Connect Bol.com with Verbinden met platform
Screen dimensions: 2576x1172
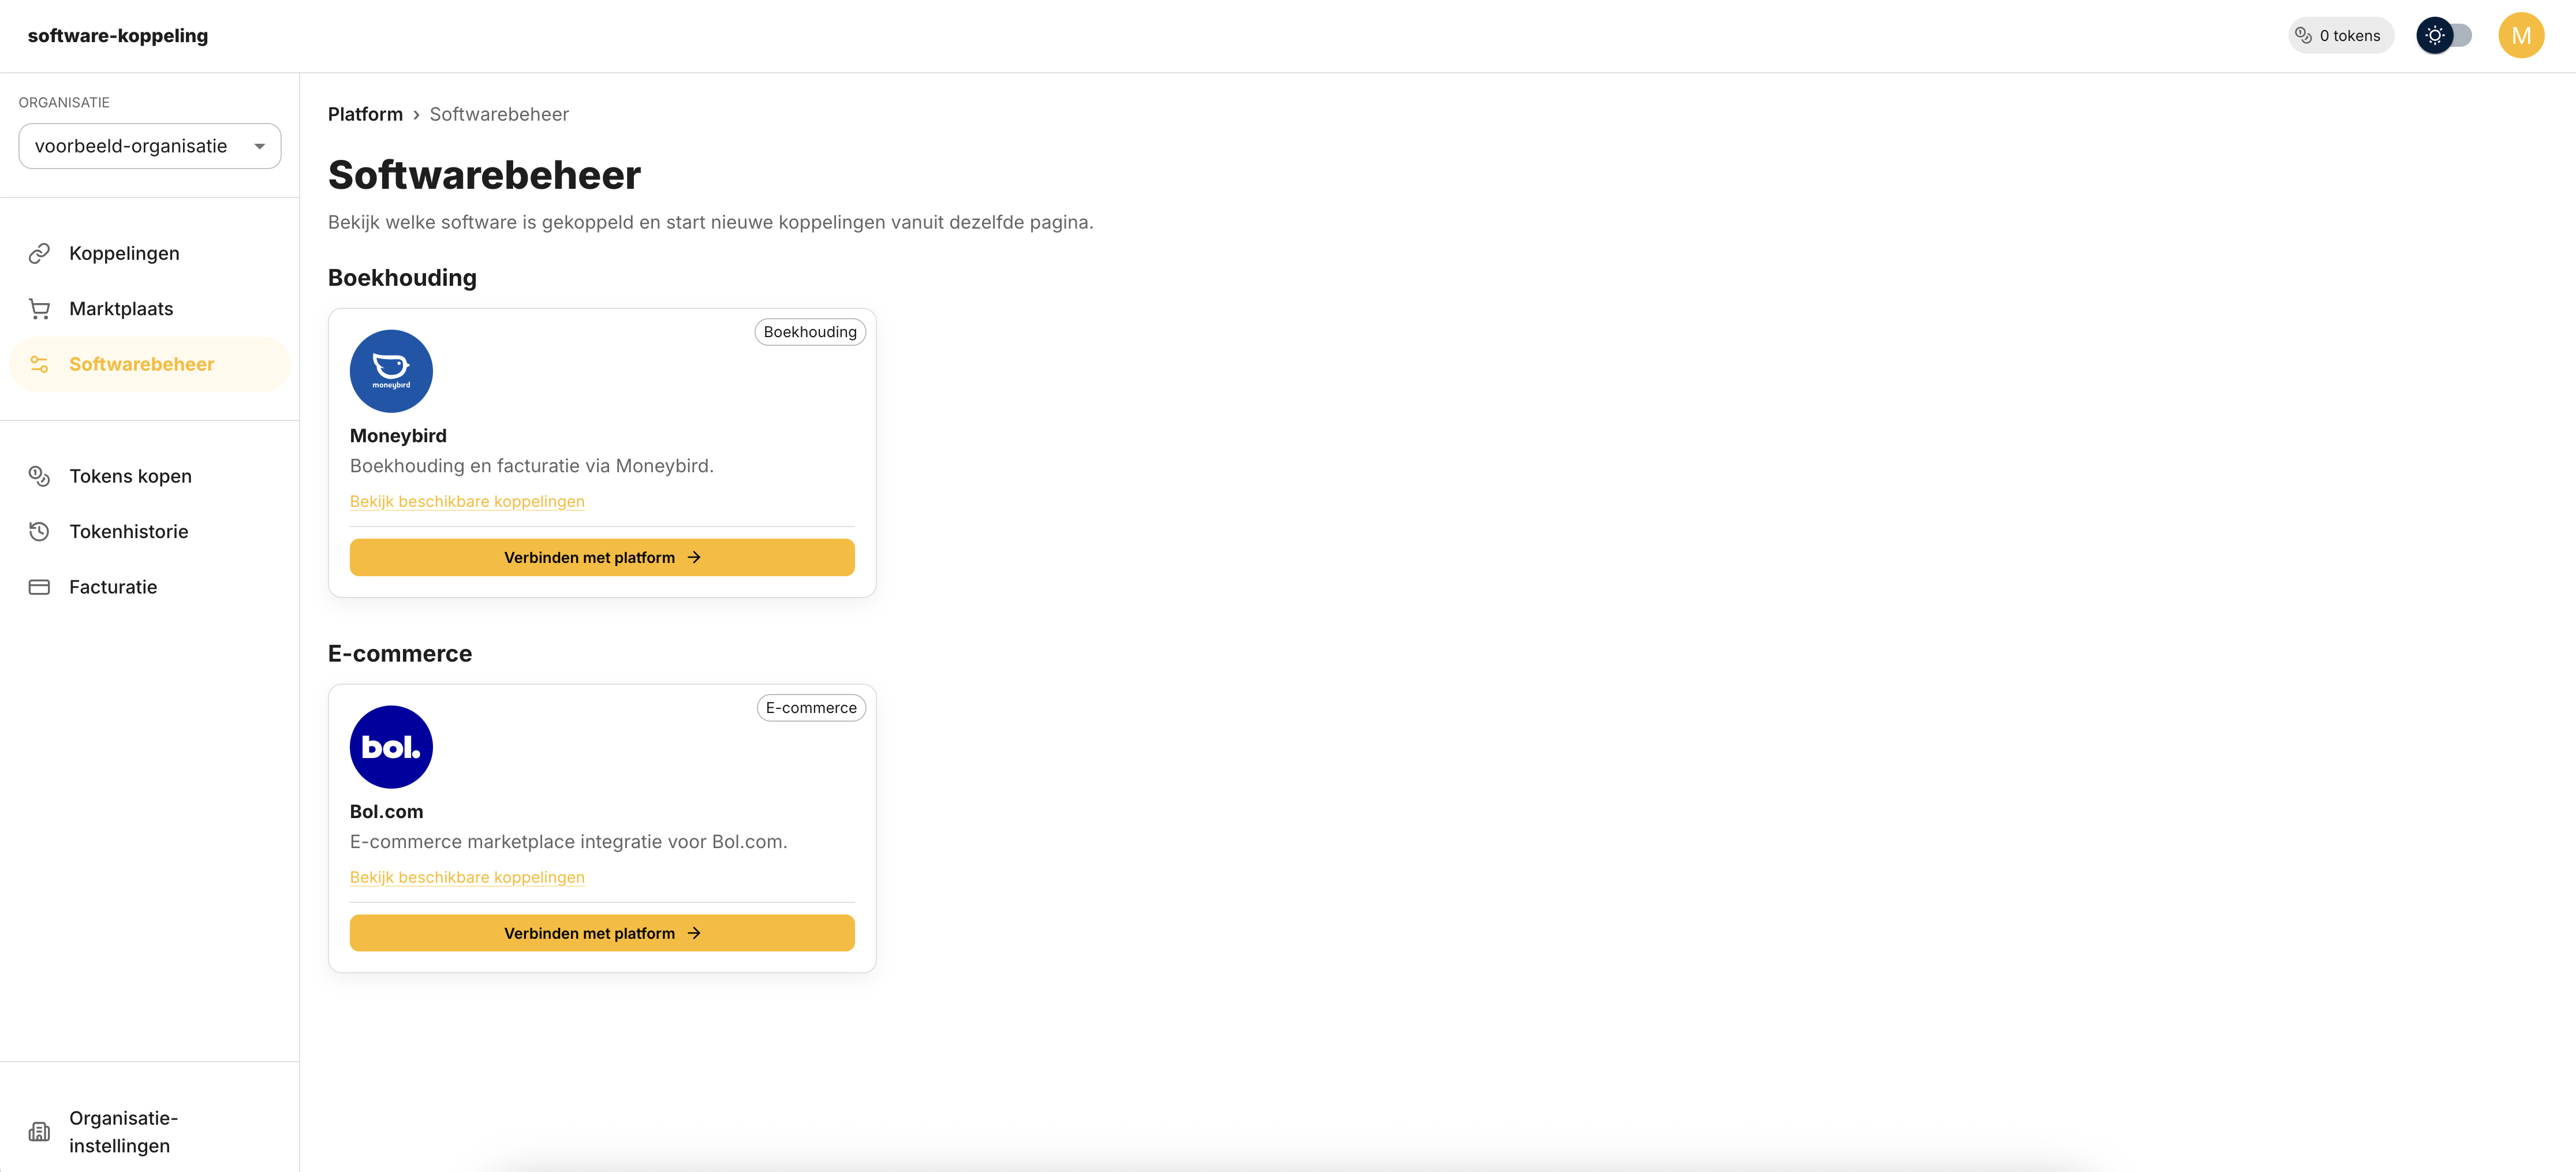602,933
